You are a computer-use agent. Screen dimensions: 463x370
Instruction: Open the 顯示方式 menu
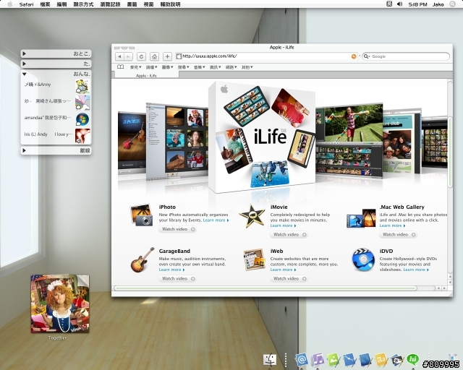tap(83, 4)
